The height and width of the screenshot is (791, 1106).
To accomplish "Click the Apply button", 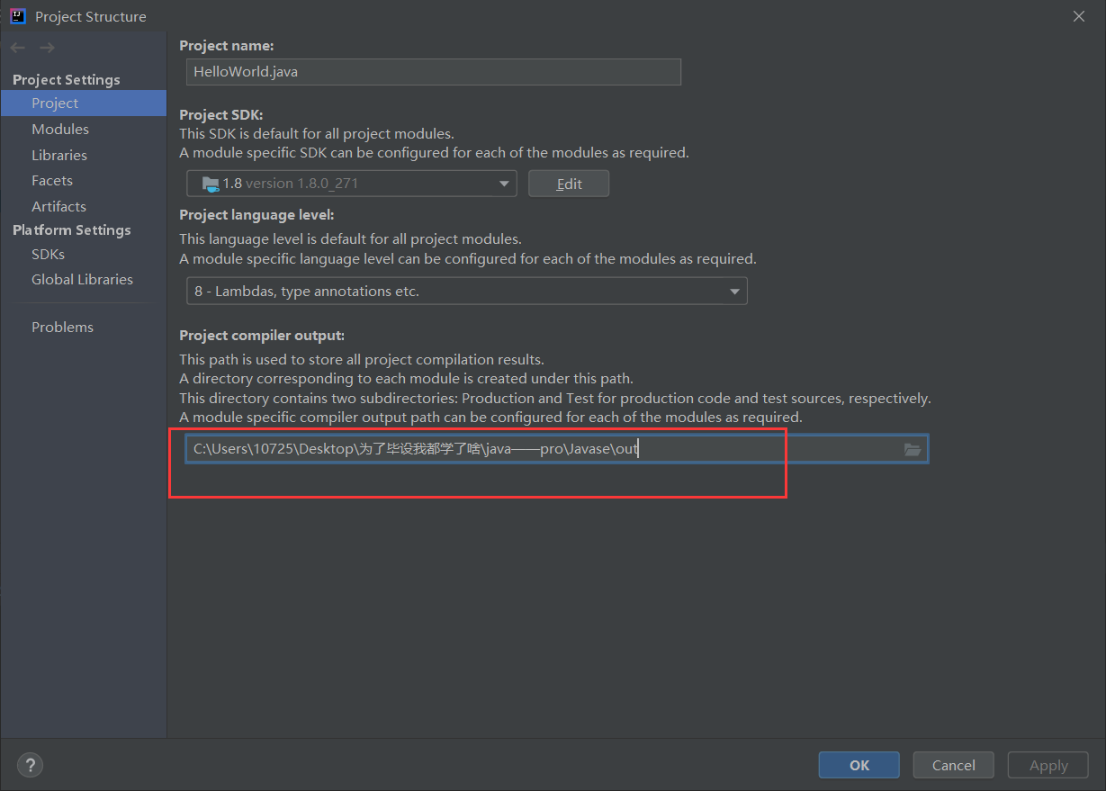I will pyautogui.click(x=1048, y=765).
